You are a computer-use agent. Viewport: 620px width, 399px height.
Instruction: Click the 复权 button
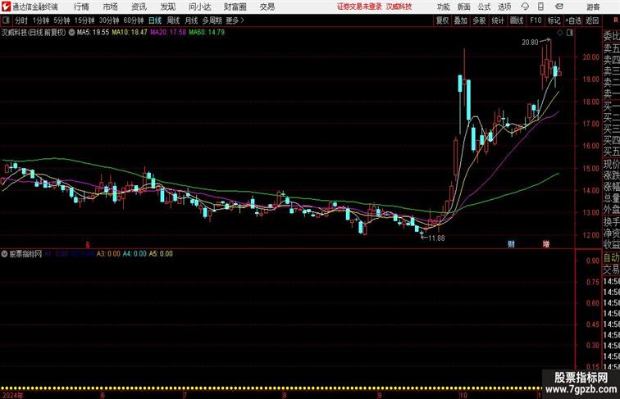click(x=443, y=20)
